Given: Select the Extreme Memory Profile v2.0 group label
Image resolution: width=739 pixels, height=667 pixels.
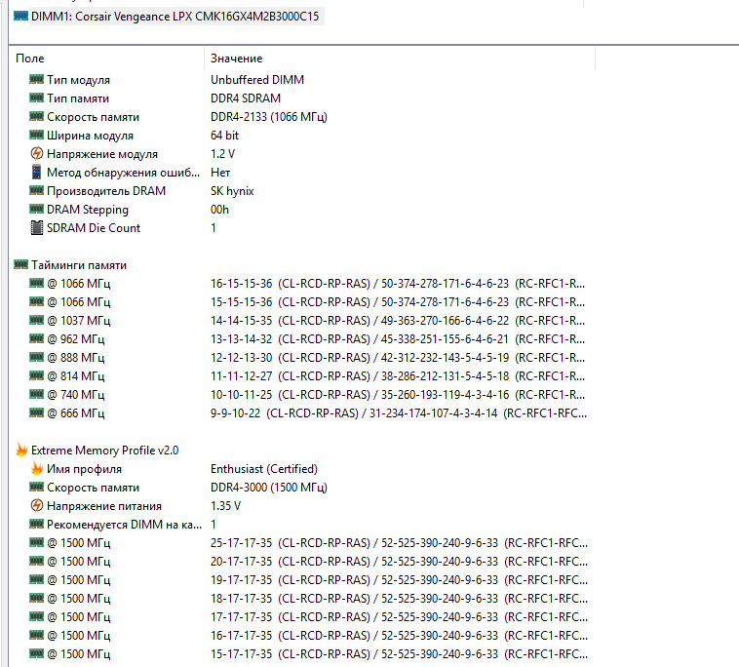Looking at the screenshot, I should 104,451.
